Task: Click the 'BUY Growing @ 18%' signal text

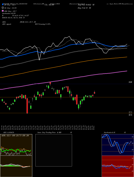Action: click(x=43, y=24)
